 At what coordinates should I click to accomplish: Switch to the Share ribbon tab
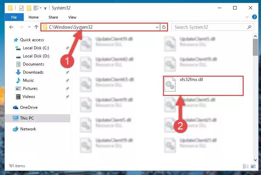(53, 17)
